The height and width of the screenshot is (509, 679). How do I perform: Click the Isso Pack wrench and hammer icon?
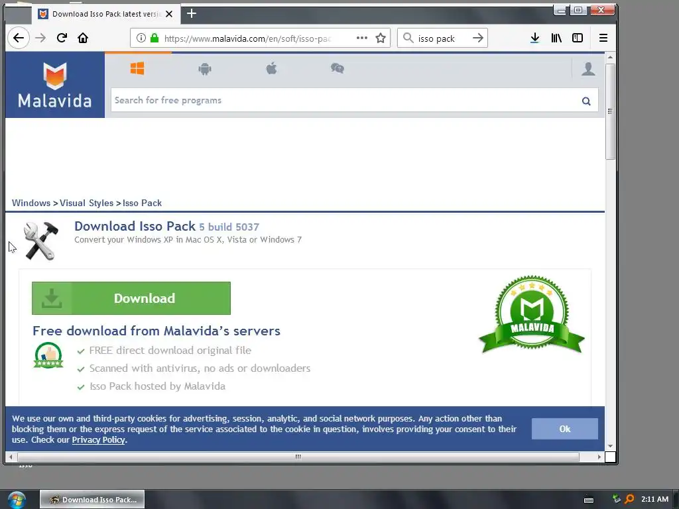pos(40,241)
